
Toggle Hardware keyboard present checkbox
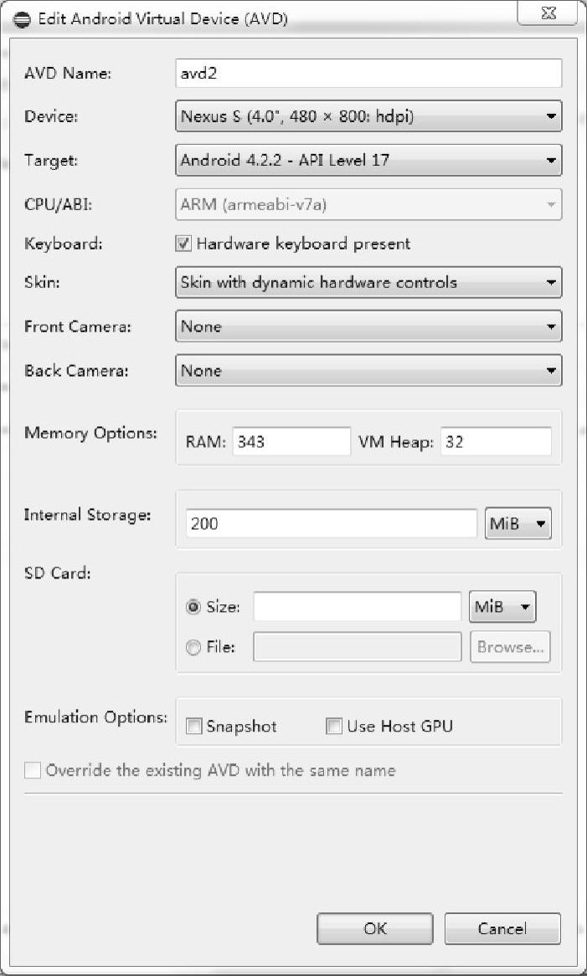point(183,244)
